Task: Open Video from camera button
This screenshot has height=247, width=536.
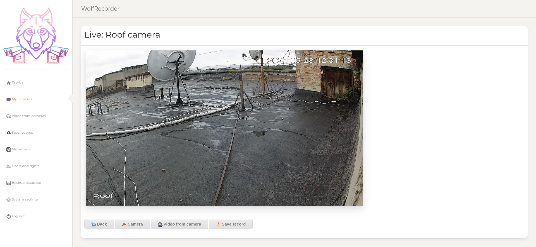Action: point(180,224)
